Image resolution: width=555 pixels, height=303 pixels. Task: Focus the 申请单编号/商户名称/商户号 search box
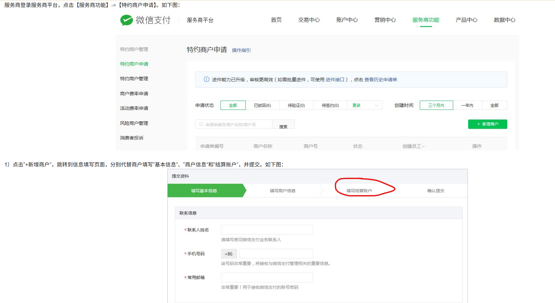point(234,124)
